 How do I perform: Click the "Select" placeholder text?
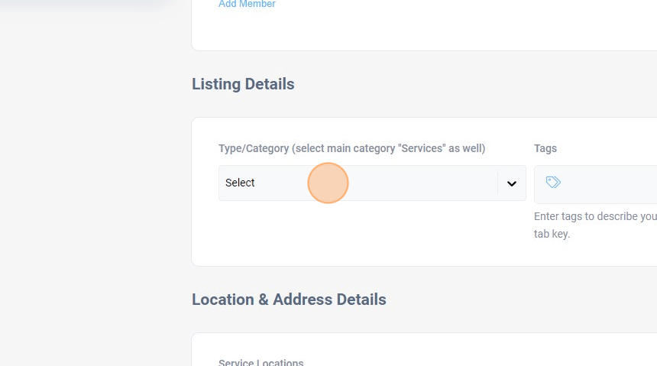pyautogui.click(x=240, y=183)
